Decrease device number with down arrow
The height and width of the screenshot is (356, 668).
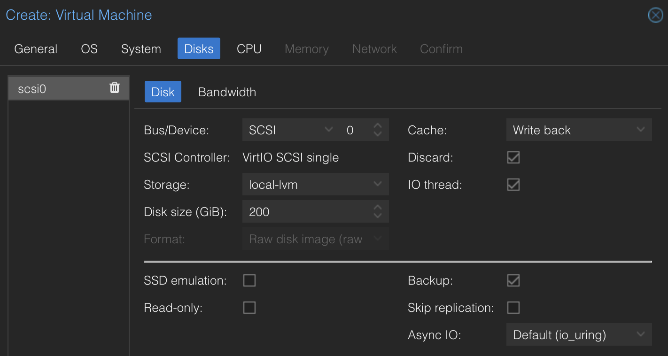pyautogui.click(x=377, y=134)
